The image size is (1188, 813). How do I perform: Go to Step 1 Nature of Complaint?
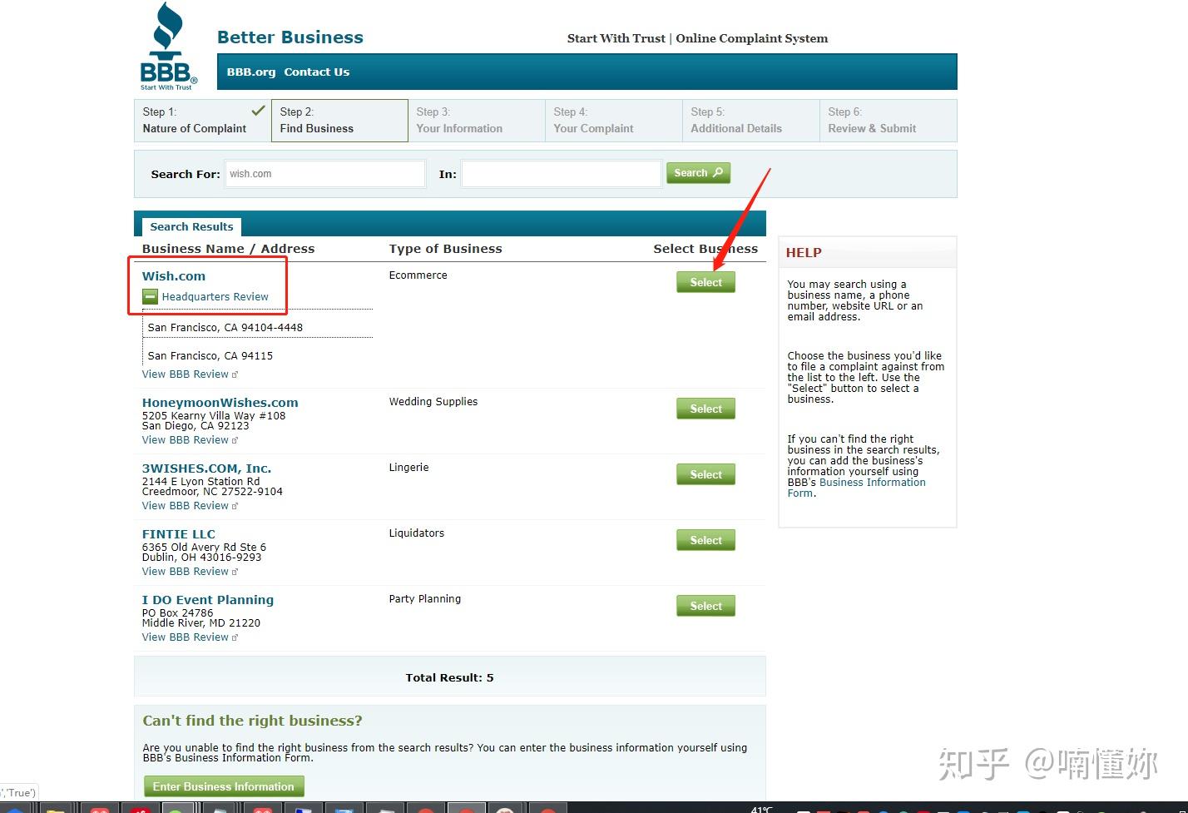[202, 121]
